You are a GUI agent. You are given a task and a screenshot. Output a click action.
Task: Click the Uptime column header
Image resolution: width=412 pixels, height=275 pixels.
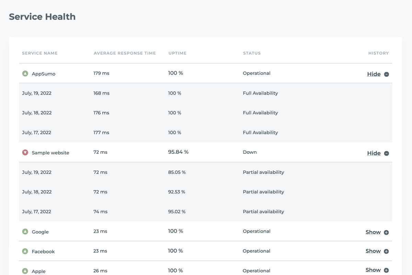(178, 53)
